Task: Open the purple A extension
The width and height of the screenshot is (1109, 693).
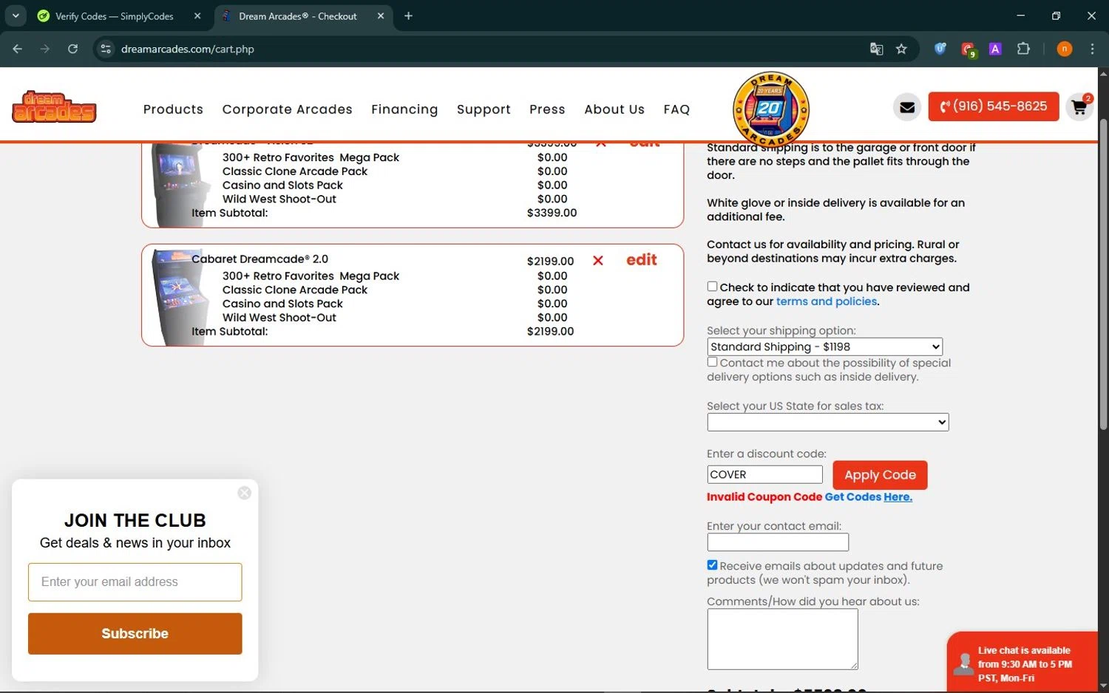Action: [995, 49]
